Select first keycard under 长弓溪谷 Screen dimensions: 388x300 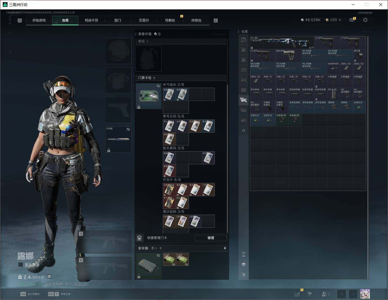pyautogui.click(x=169, y=94)
